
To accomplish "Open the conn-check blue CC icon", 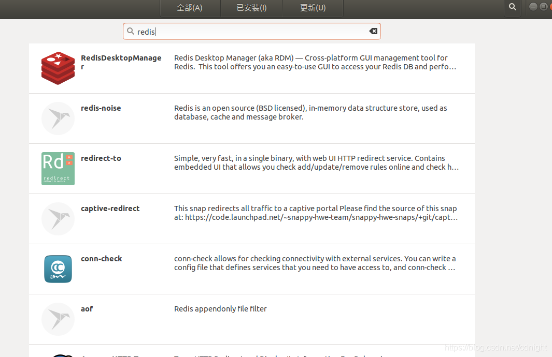I will 58,269.
